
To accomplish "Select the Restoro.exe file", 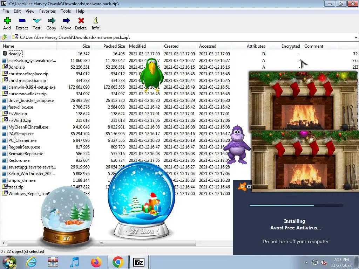I will click(x=19, y=160).
